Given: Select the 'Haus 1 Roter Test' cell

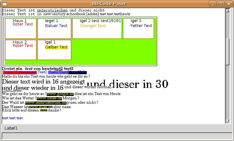Looking at the screenshot, I should (21, 28).
